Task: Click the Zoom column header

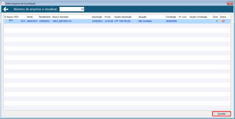Action: pos(216,17)
